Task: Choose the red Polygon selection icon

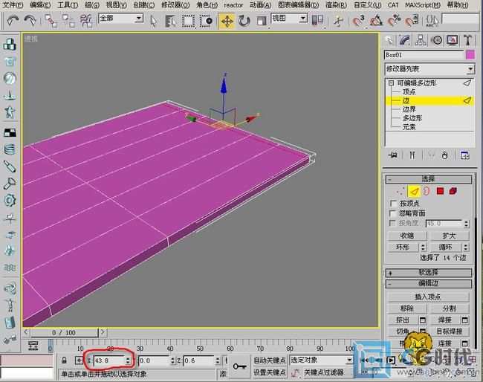Action: pyautogui.click(x=440, y=191)
